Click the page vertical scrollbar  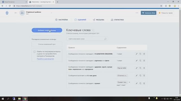180,52
